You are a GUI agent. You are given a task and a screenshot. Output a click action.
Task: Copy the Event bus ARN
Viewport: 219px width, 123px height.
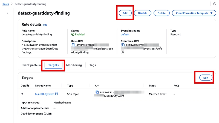point(123,45)
